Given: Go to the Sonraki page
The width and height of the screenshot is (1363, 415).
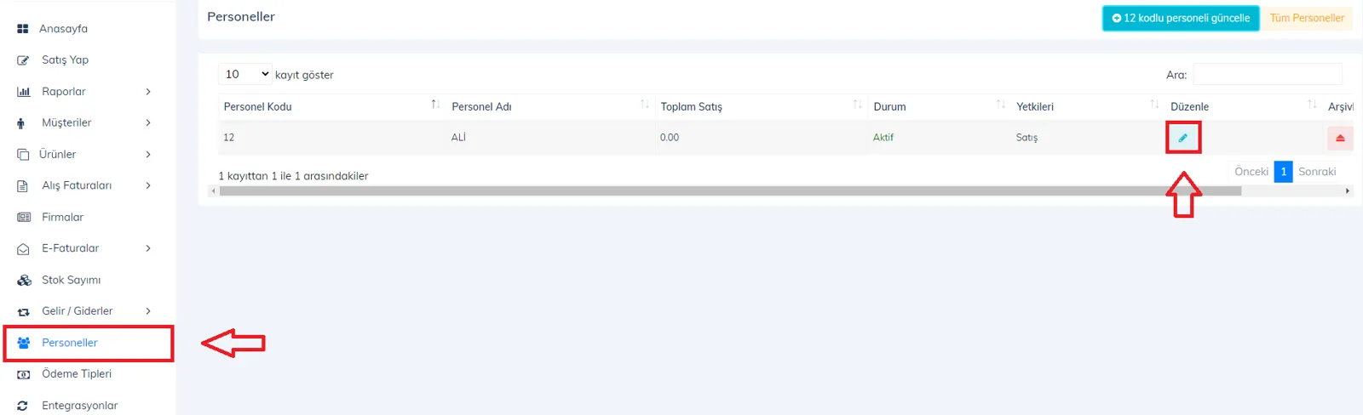Looking at the screenshot, I should pos(1317,172).
